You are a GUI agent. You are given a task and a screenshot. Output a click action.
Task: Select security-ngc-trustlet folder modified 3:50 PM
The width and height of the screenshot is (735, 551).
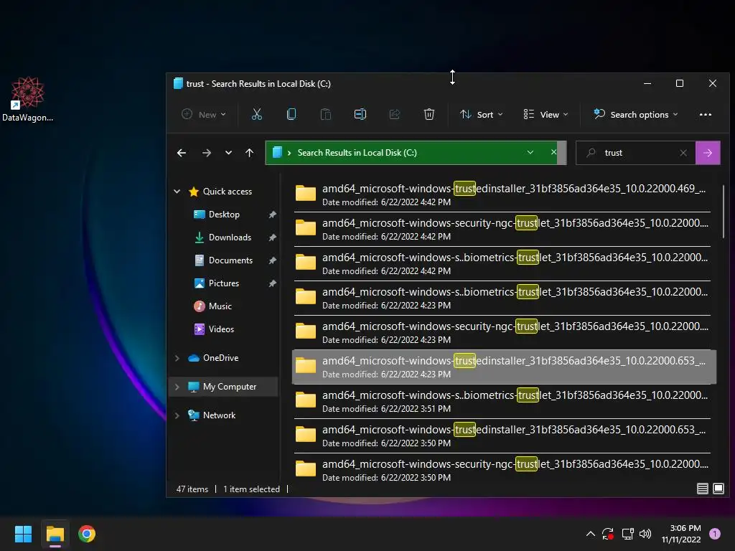point(504,470)
